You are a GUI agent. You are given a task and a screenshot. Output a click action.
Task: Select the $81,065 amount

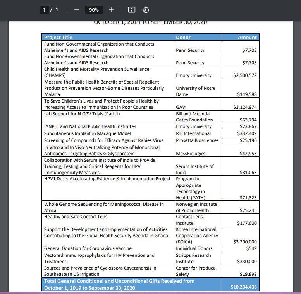point(248,173)
